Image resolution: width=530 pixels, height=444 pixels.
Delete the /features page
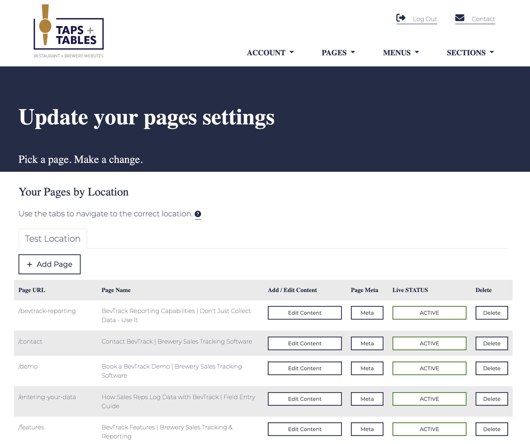click(491, 429)
